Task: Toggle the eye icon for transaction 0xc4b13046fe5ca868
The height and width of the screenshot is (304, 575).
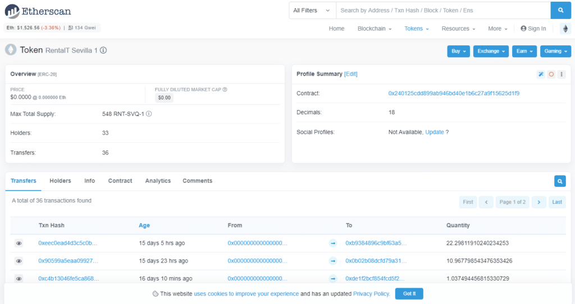Action: coord(19,279)
